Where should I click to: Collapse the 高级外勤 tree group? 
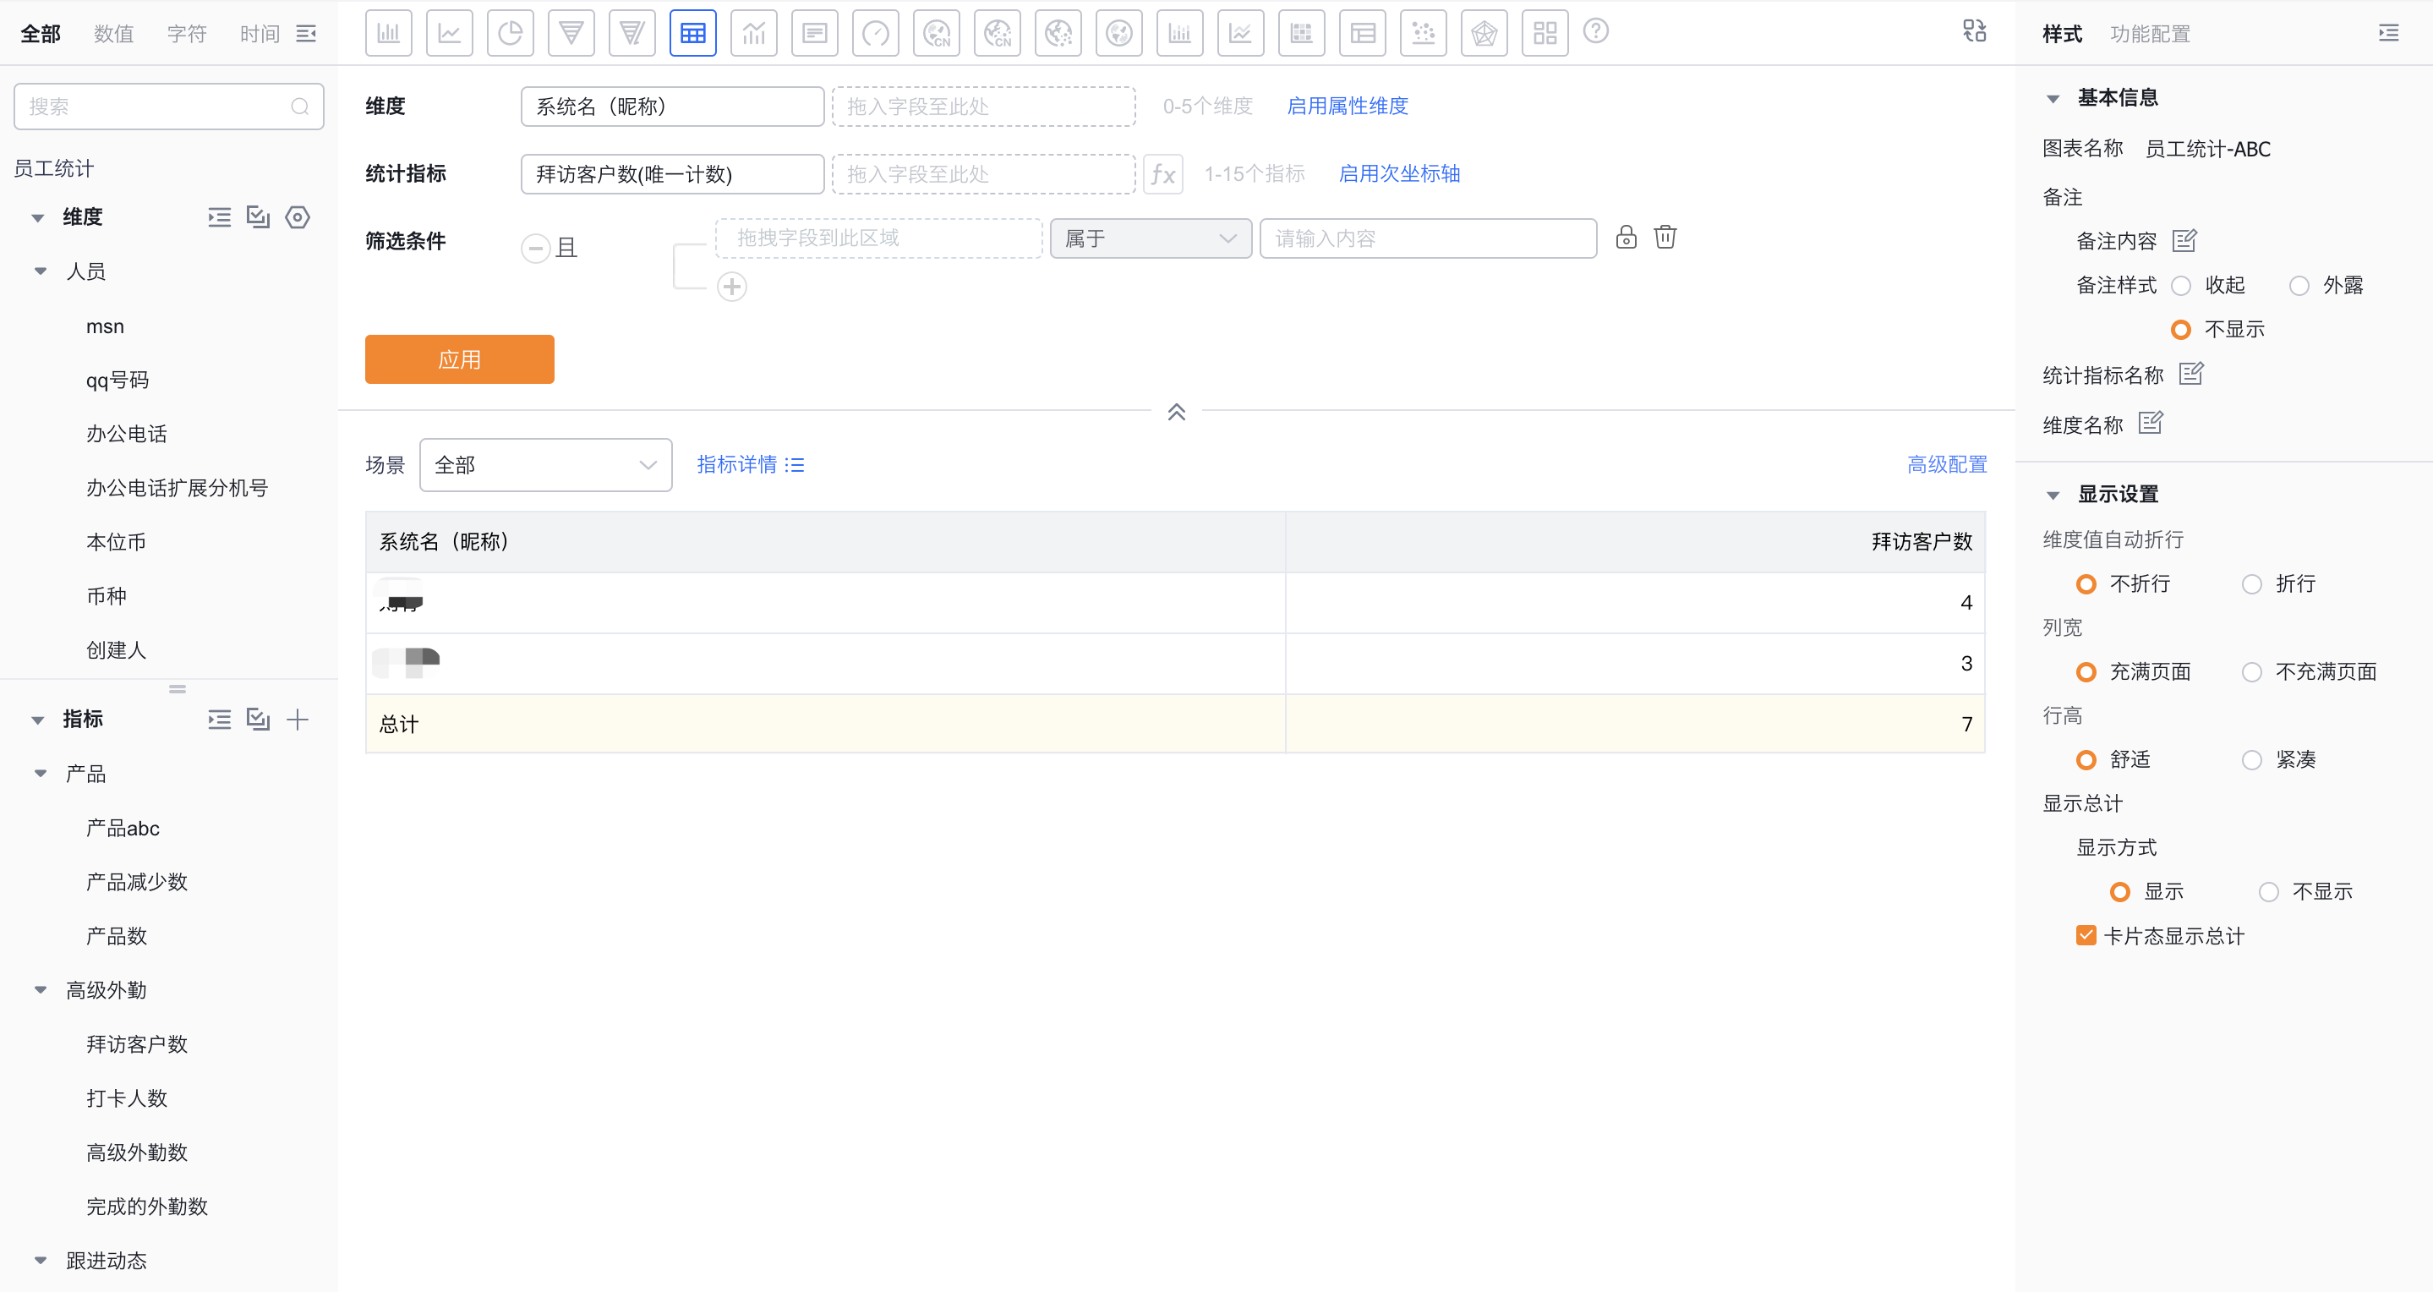pos(41,991)
